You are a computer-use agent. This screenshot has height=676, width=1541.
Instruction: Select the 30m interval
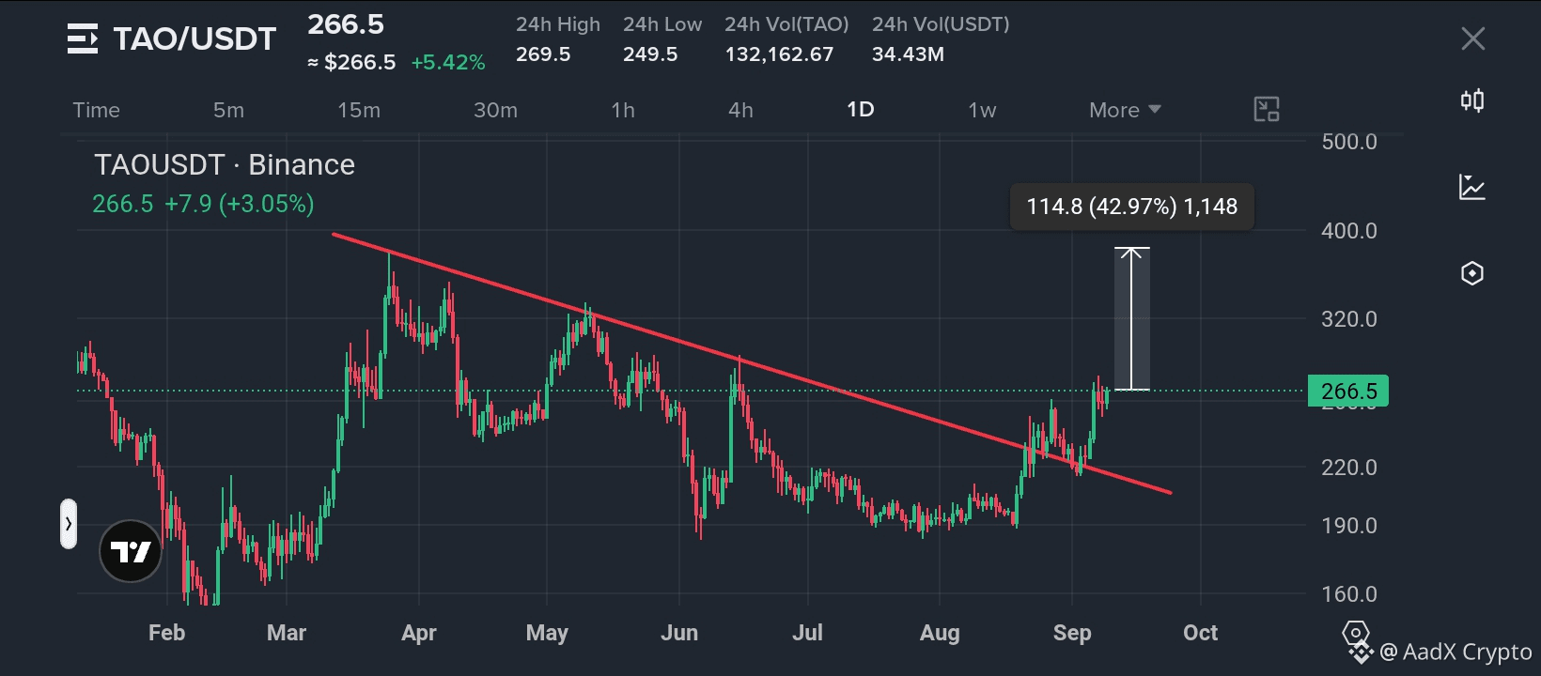tap(495, 110)
